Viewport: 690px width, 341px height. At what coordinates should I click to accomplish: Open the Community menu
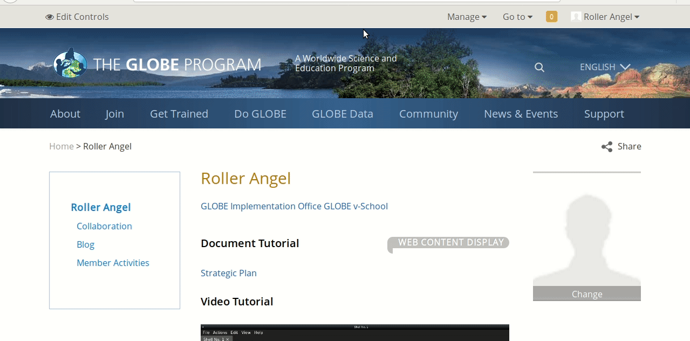[428, 114]
